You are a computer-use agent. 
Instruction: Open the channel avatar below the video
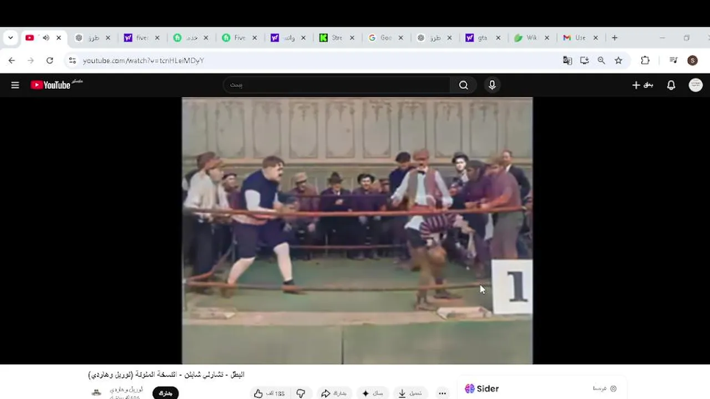[x=97, y=393]
